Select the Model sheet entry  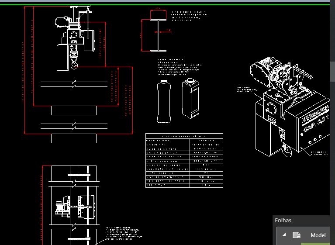(318, 235)
